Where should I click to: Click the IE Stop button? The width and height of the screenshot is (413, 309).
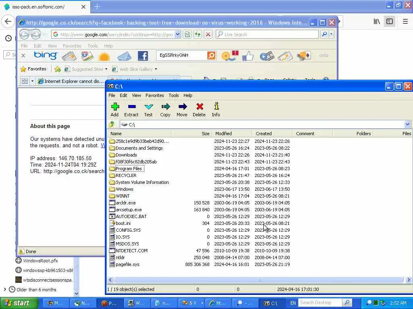click(x=208, y=35)
